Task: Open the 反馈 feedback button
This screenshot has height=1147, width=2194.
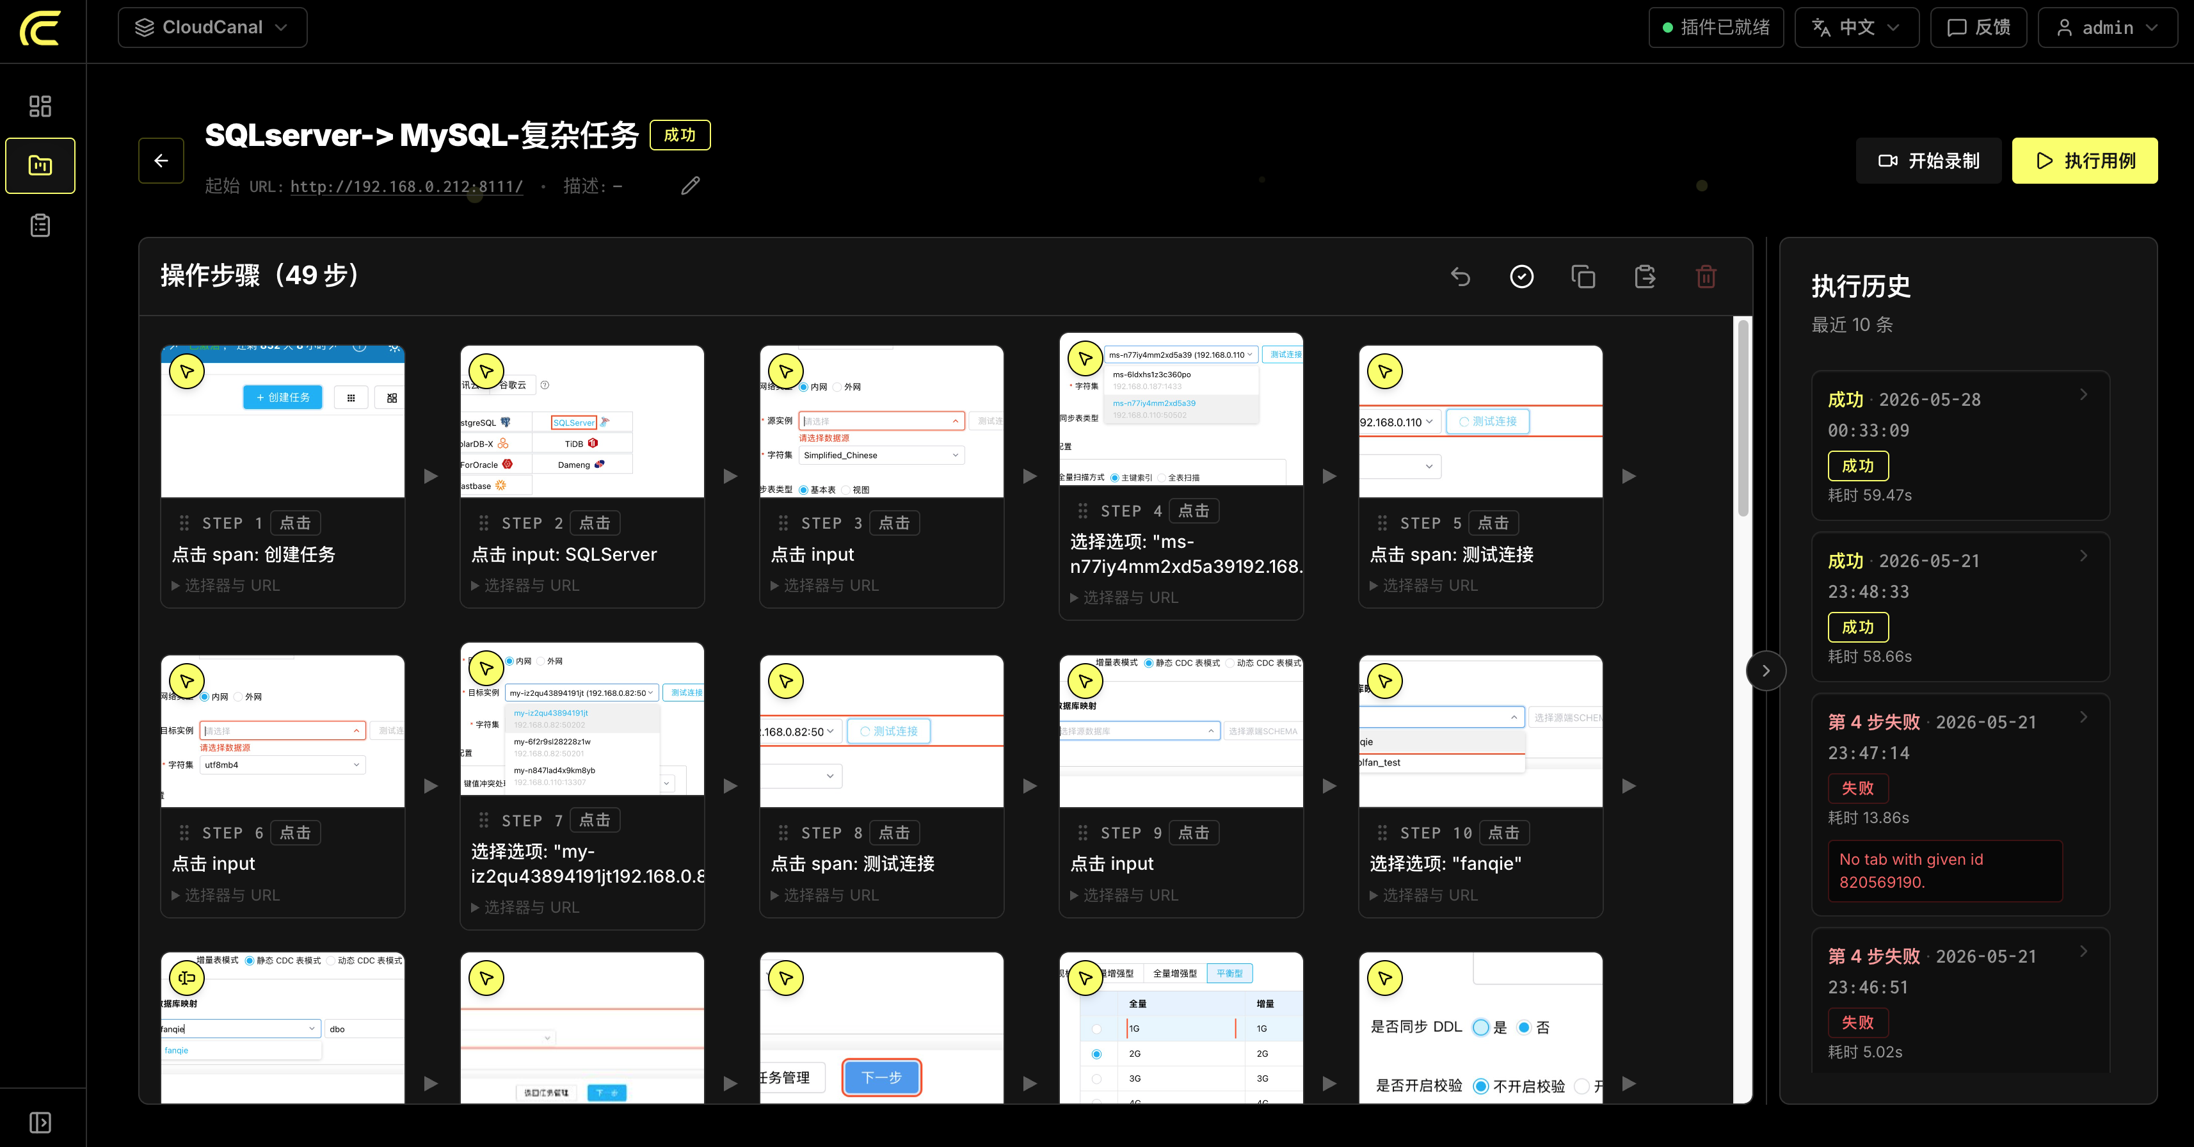Action: tap(1978, 28)
